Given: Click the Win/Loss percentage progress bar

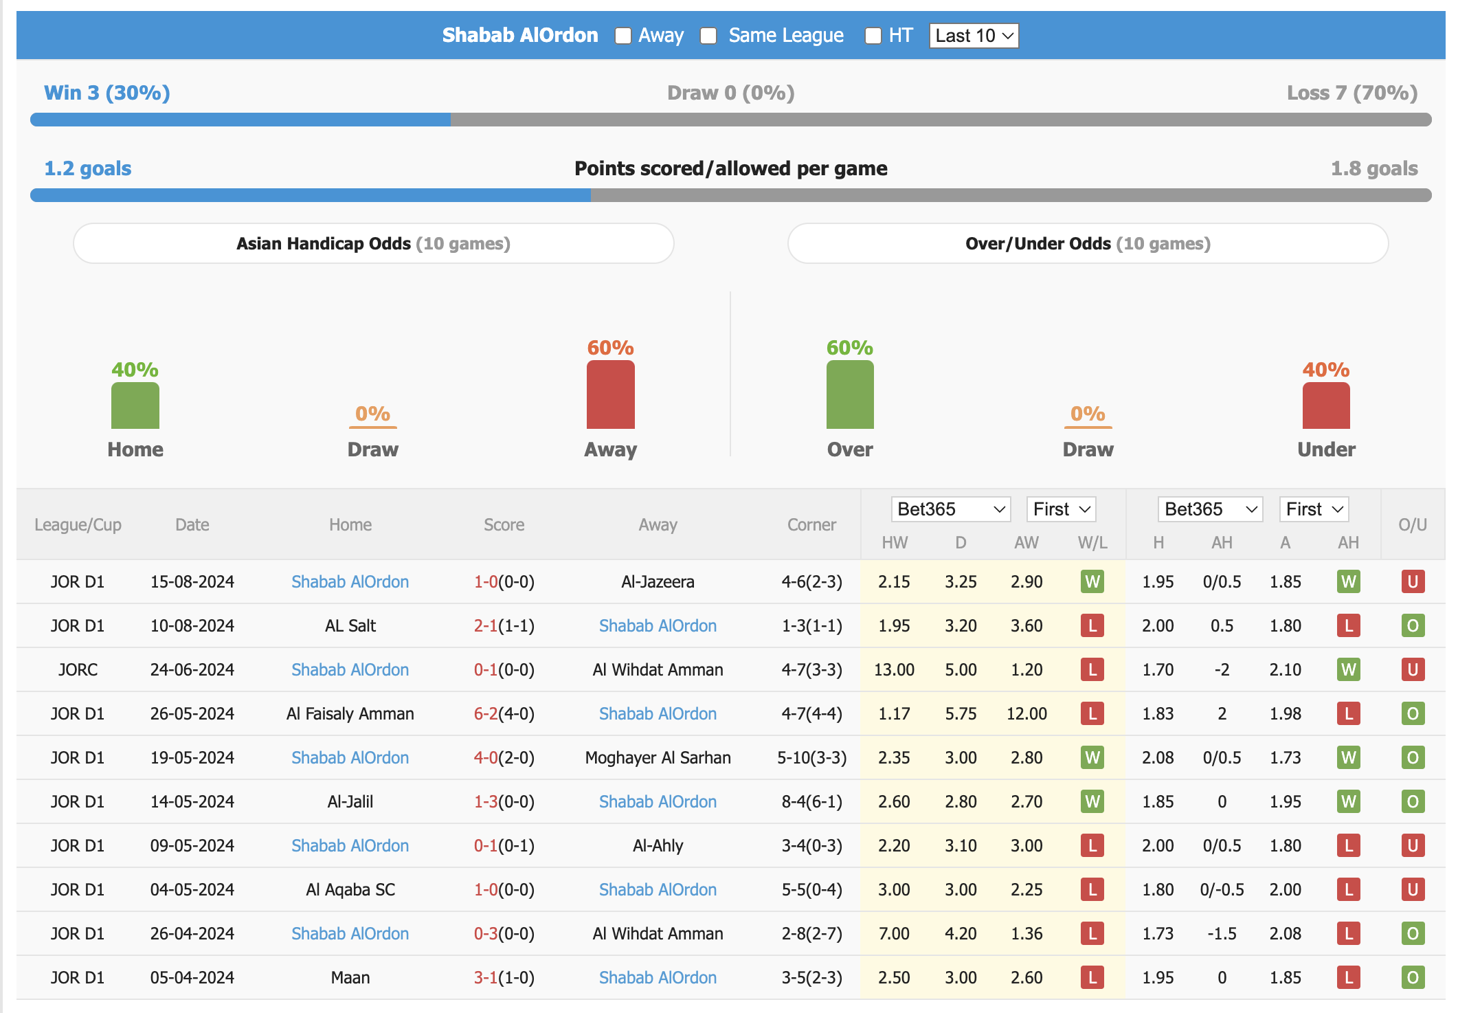Looking at the screenshot, I should click(731, 120).
